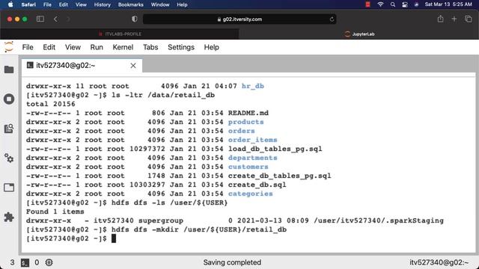Reload the page in Safari
The height and width of the screenshot is (269, 479).
tap(332, 19)
